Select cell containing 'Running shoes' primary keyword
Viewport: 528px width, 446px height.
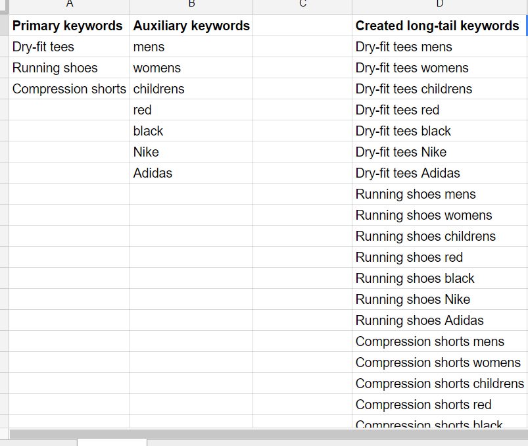[x=69, y=68]
